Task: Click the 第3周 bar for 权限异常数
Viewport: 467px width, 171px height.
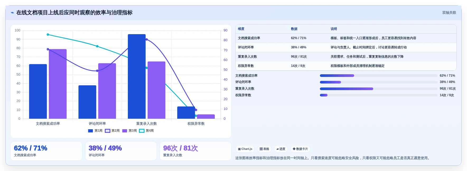Action: coord(206,117)
